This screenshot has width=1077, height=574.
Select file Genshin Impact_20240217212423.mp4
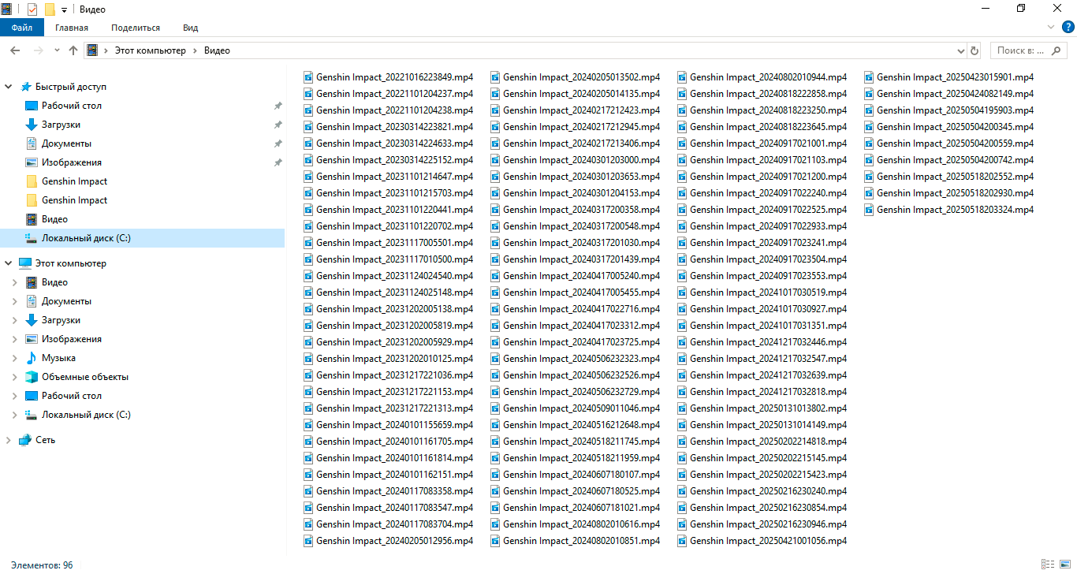tap(581, 110)
